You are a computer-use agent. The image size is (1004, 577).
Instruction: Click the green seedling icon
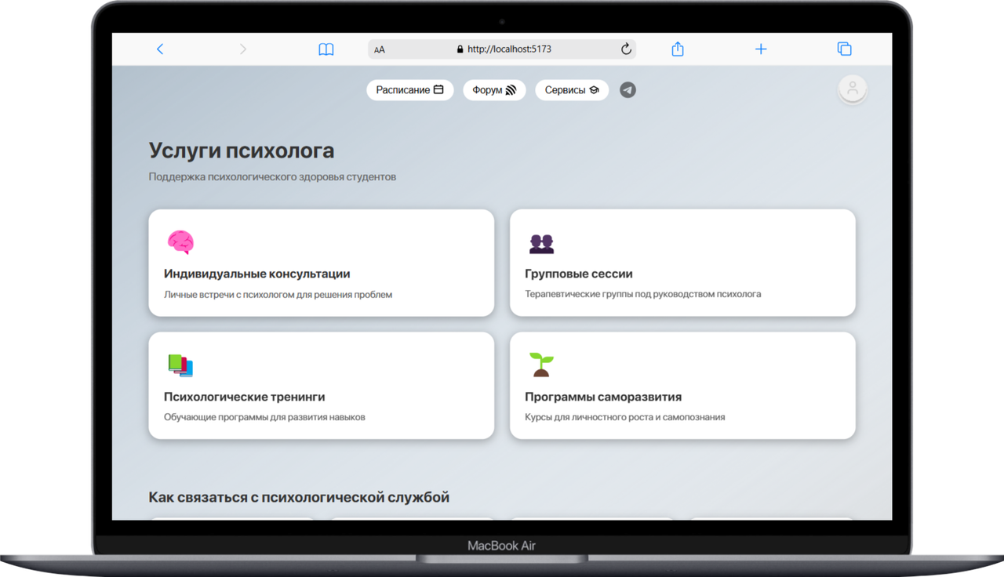point(541,365)
